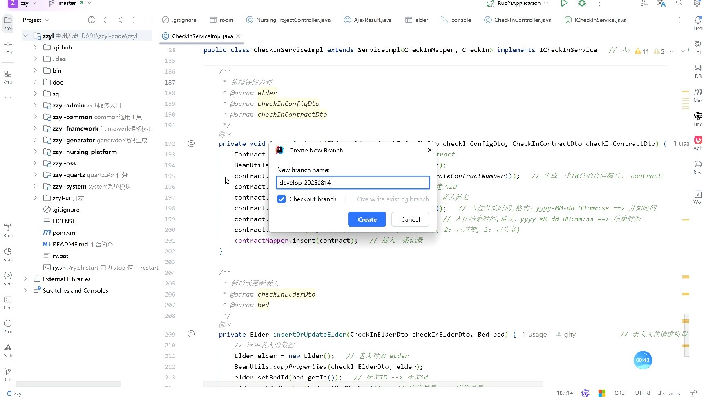
Task: Switch to the room table tab
Action: tap(221, 20)
